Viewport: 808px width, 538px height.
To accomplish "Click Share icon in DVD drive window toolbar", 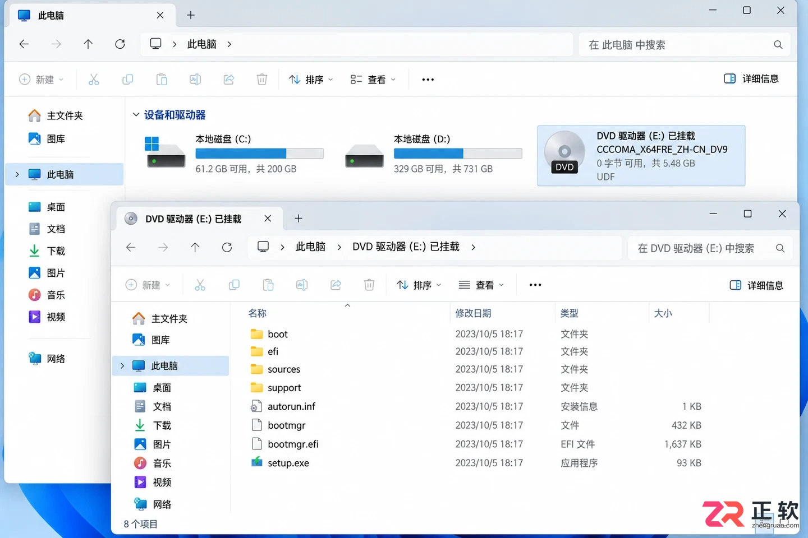I will tap(336, 285).
